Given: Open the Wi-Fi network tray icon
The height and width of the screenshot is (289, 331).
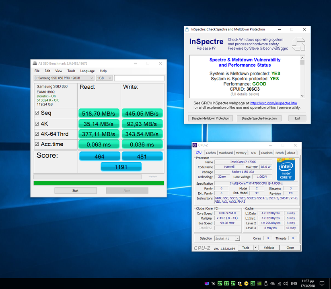Looking at the screenshot, I should (x=279, y=283).
